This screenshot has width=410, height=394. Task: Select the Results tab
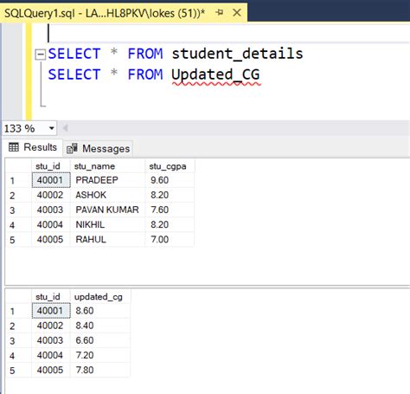coord(33,147)
